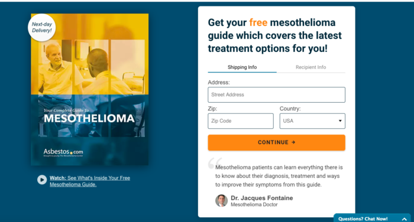Switch to the Recipient Info tab
414x222 pixels.
[310, 67]
